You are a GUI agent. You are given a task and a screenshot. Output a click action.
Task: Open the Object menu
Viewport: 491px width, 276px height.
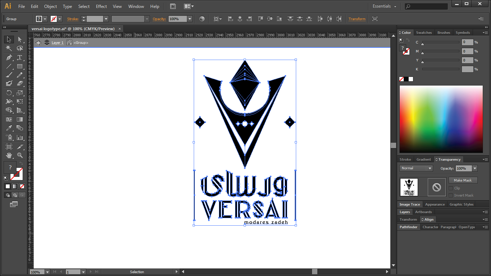50,6
